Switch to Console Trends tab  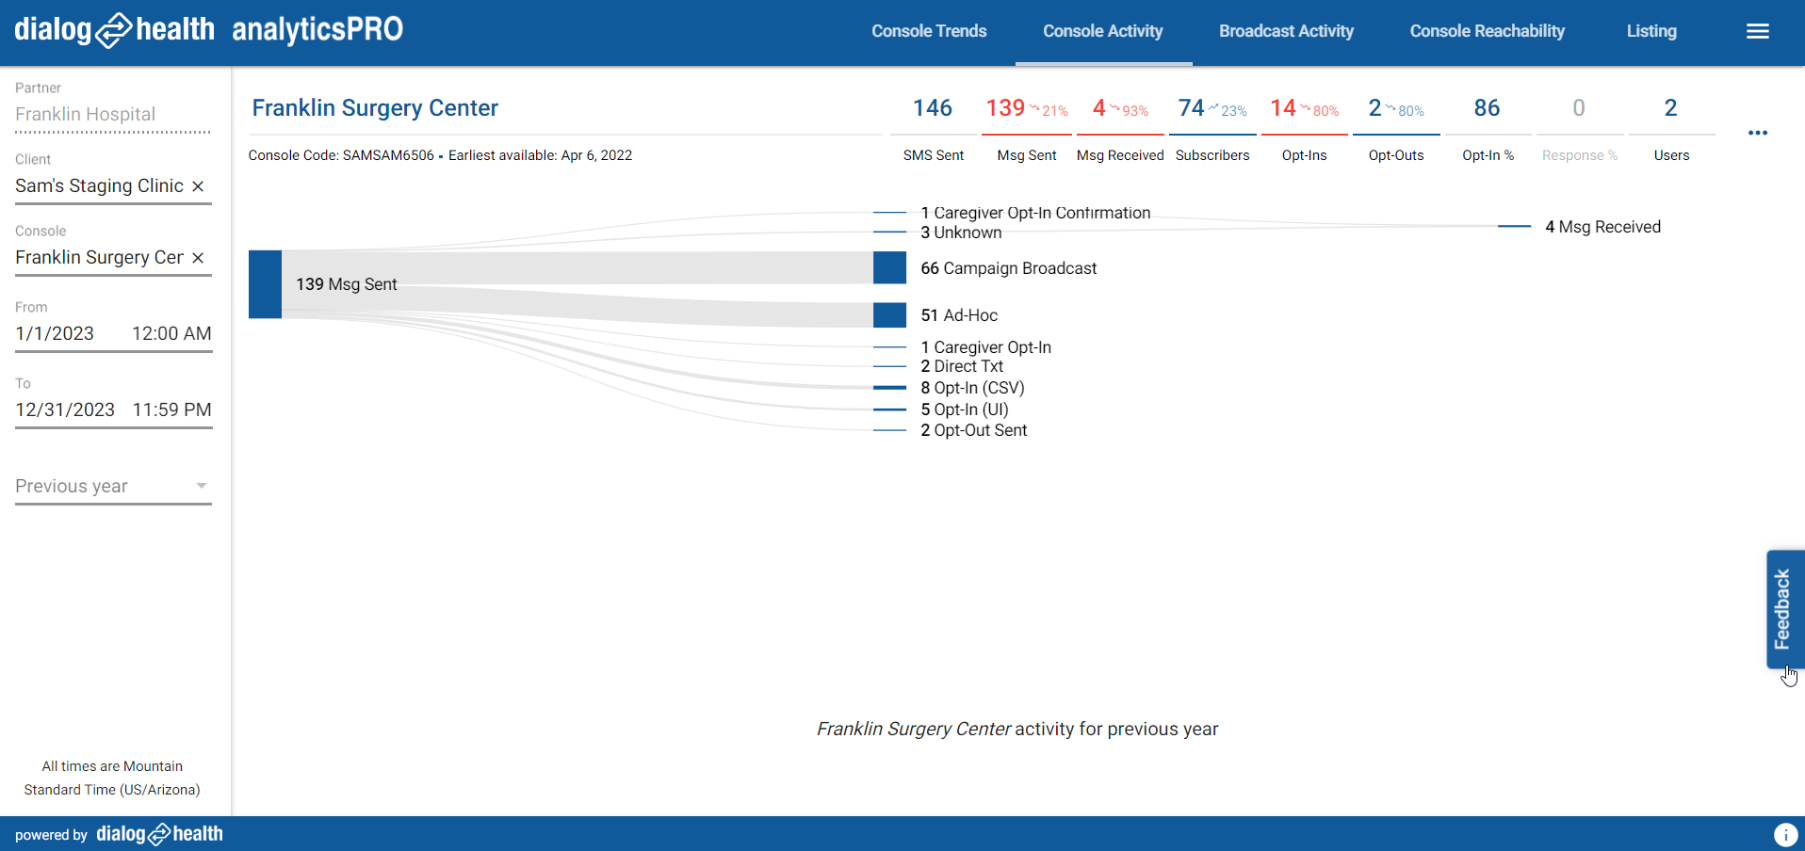click(x=929, y=31)
